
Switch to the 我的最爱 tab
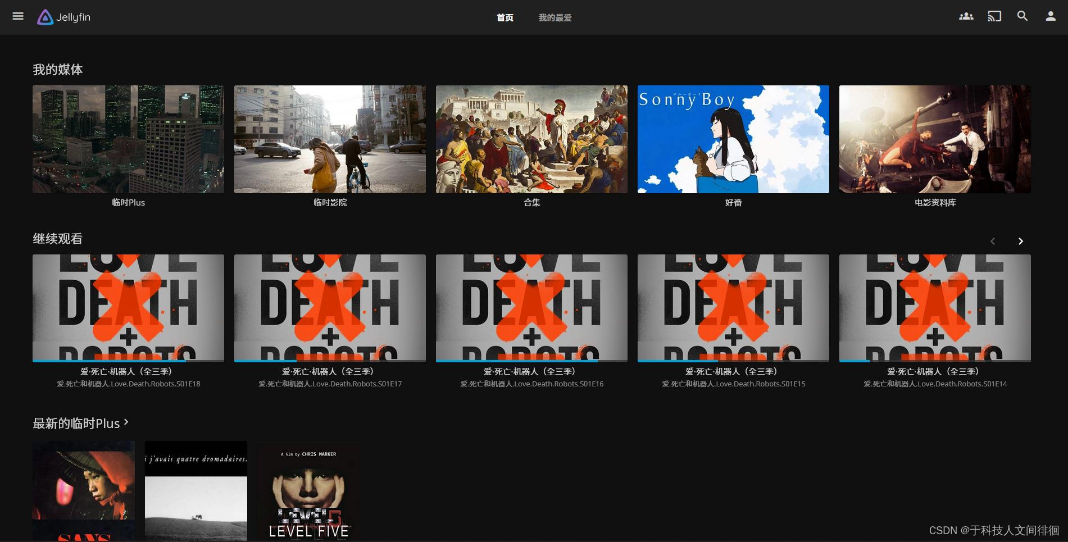555,17
